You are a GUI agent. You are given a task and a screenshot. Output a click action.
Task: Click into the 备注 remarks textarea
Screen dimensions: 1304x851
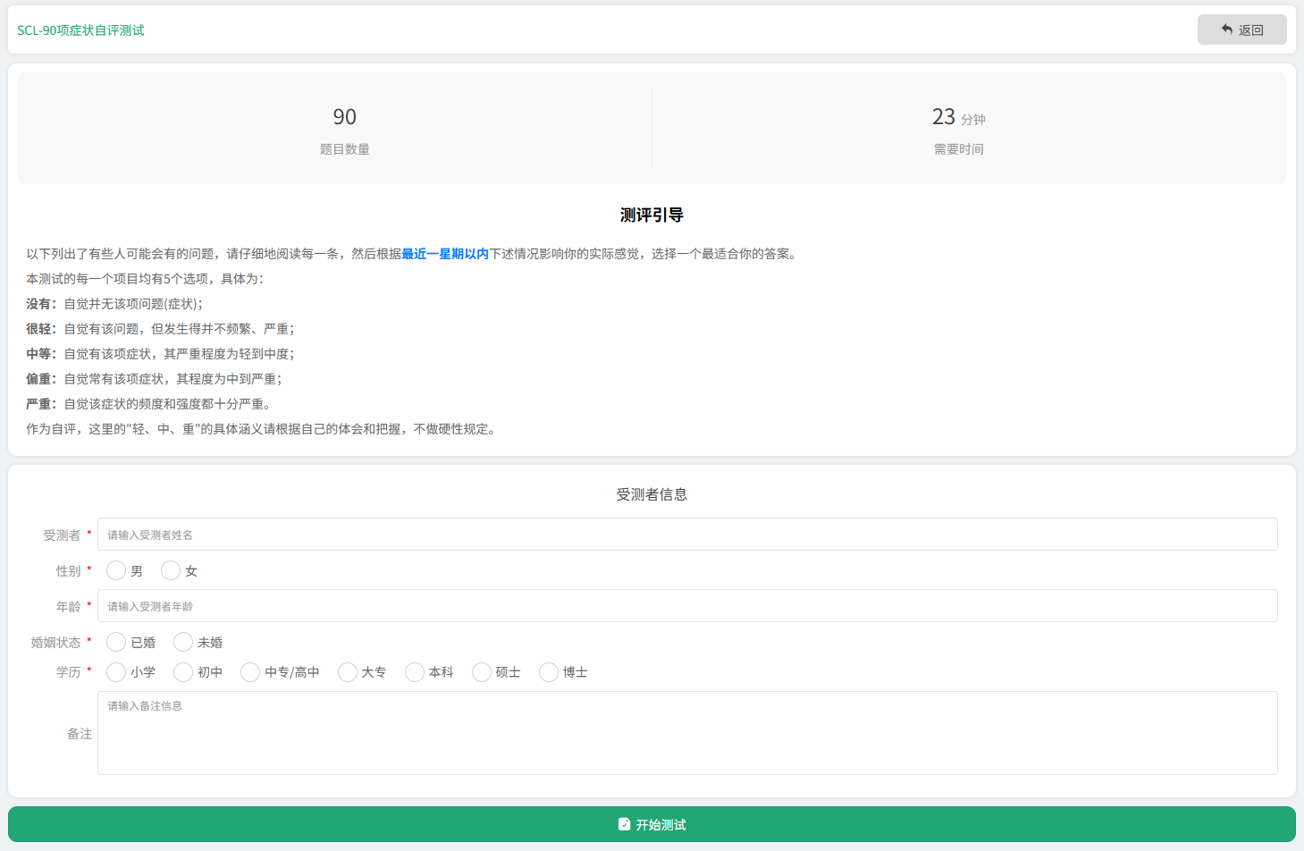pyautogui.click(x=687, y=733)
